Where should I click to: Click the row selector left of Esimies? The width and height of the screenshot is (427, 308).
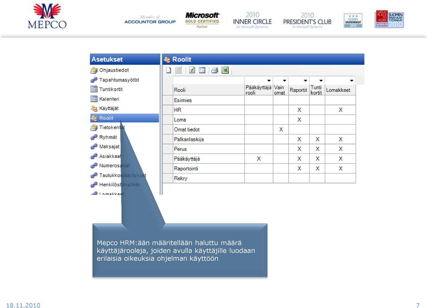point(168,100)
